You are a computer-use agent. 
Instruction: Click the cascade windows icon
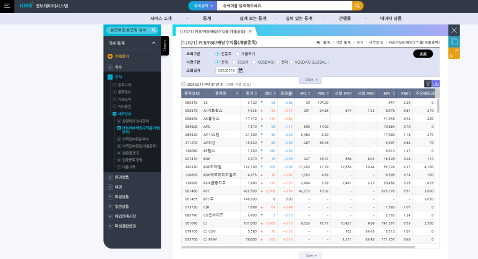pyautogui.click(x=454, y=42)
